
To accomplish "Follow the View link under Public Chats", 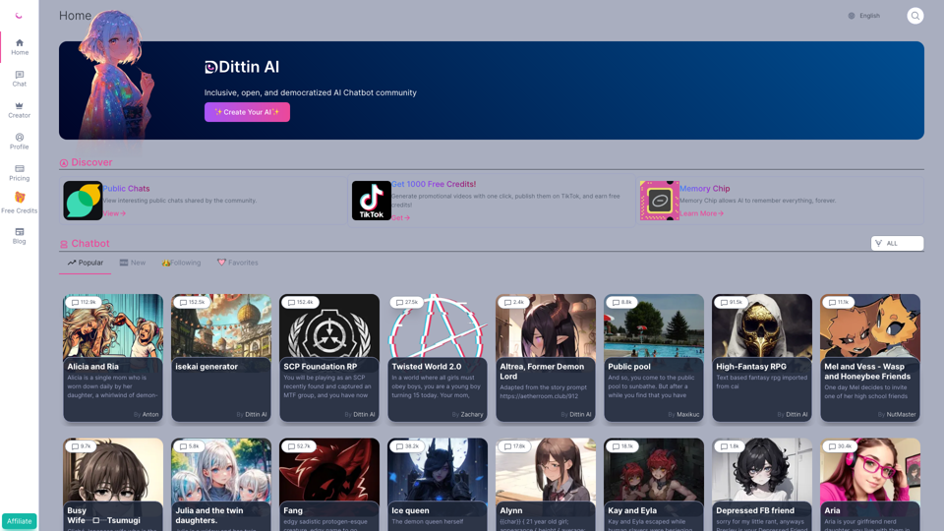I will pos(114,213).
